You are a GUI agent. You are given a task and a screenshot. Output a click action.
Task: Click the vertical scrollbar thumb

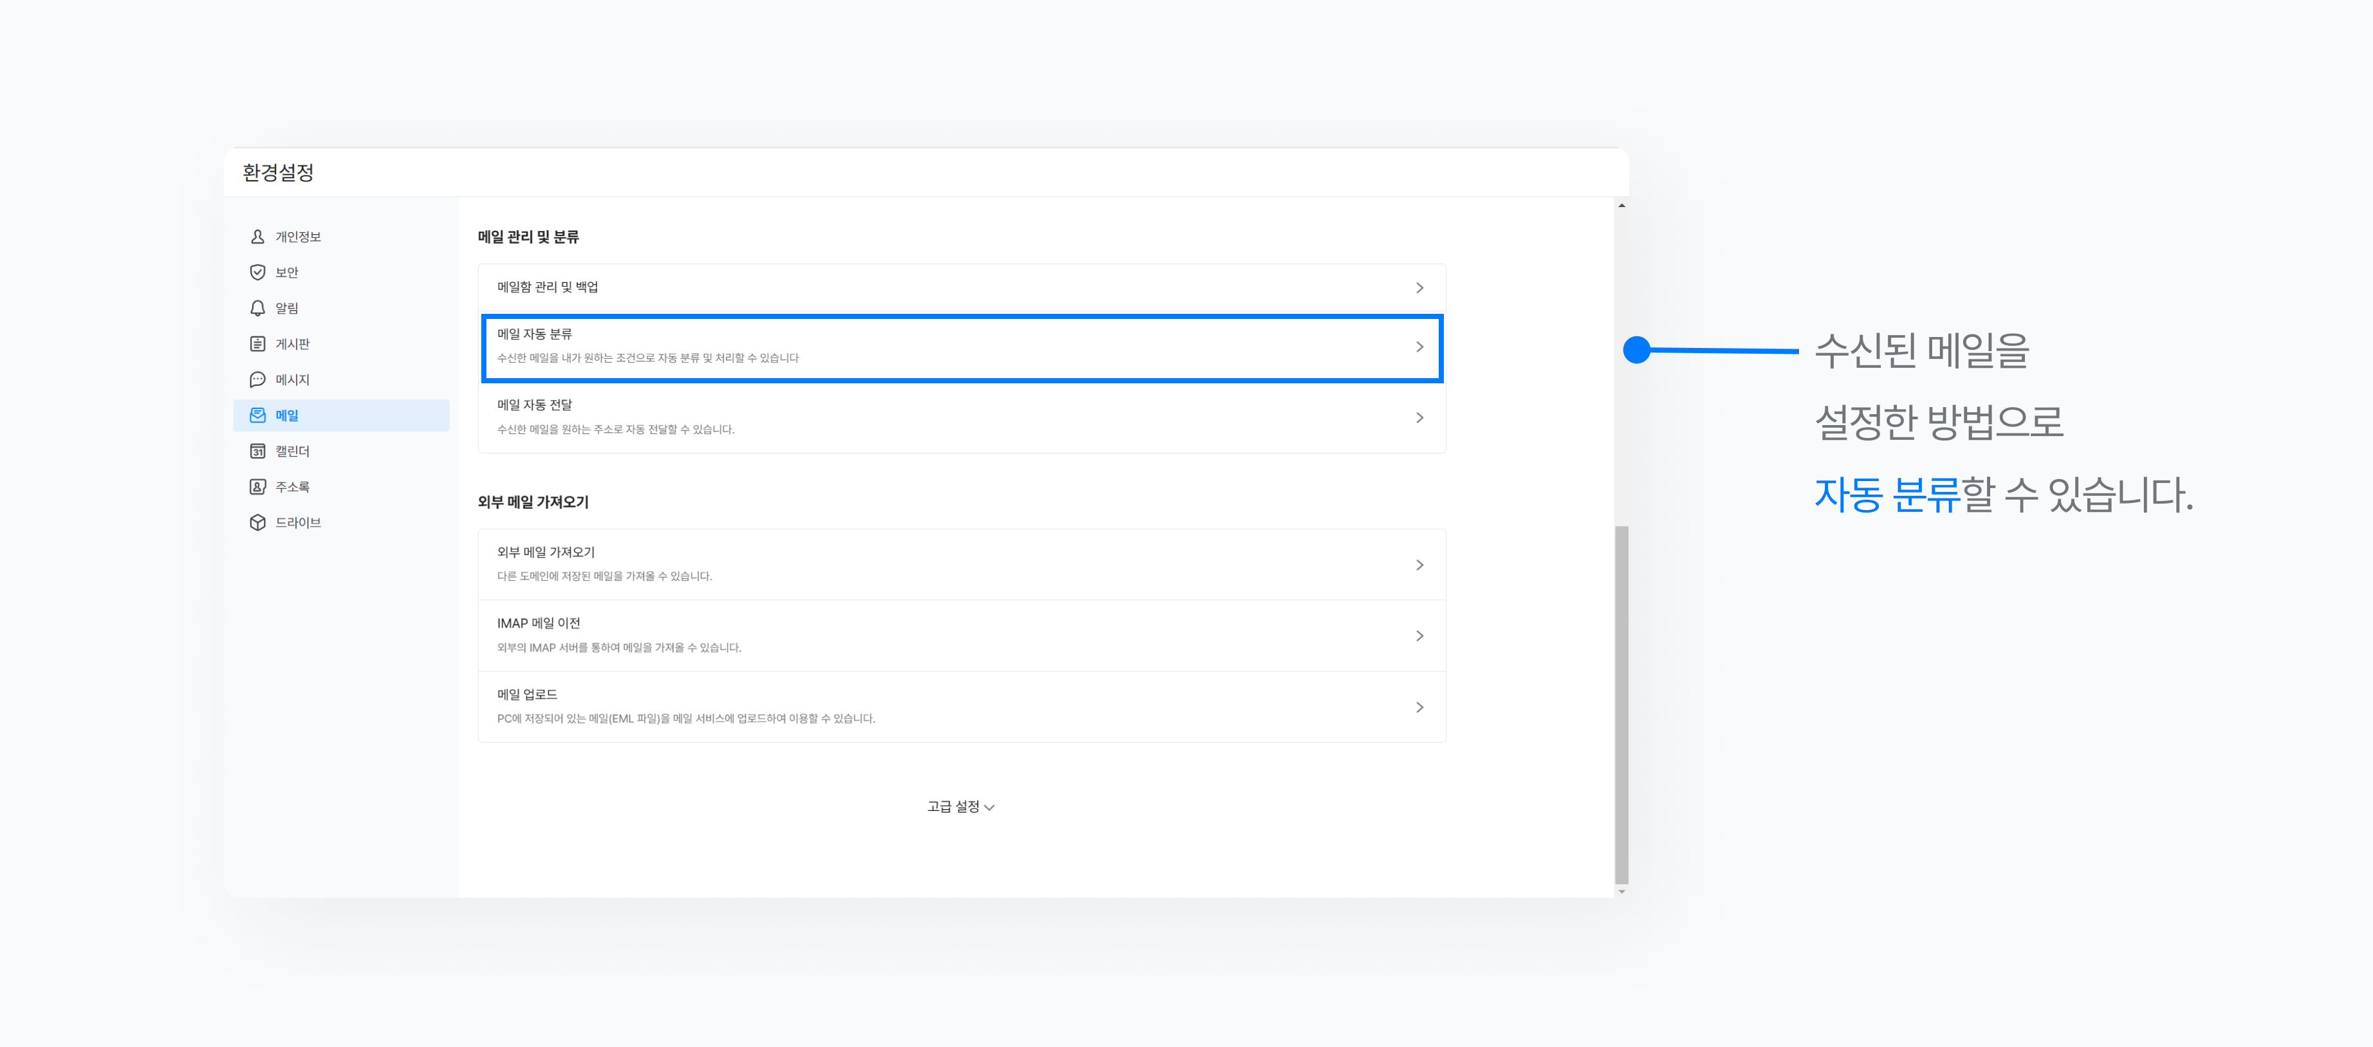point(1621,704)
